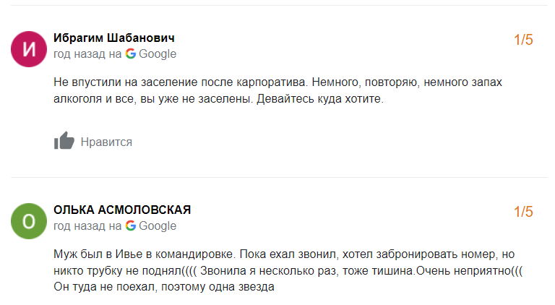555x305 pixels.
Task: Open Ибрагим Шабанович reviewer name
Action: [114, 38]
